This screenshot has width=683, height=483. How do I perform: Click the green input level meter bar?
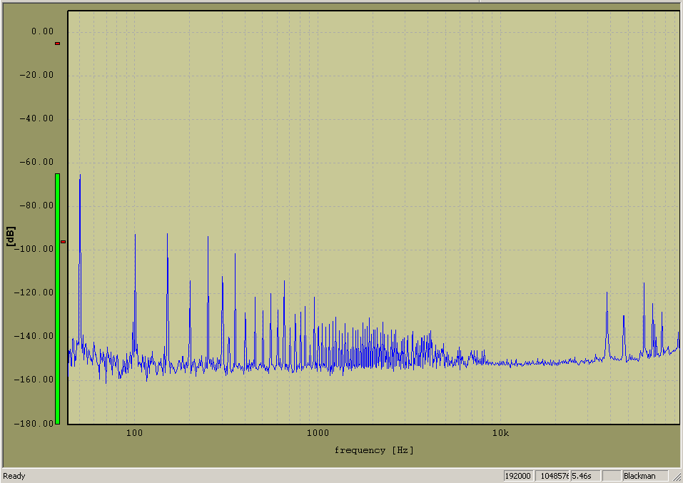point(57,300)
